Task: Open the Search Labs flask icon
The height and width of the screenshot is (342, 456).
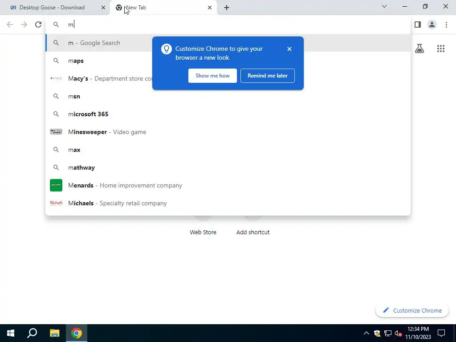Action: 419,49
